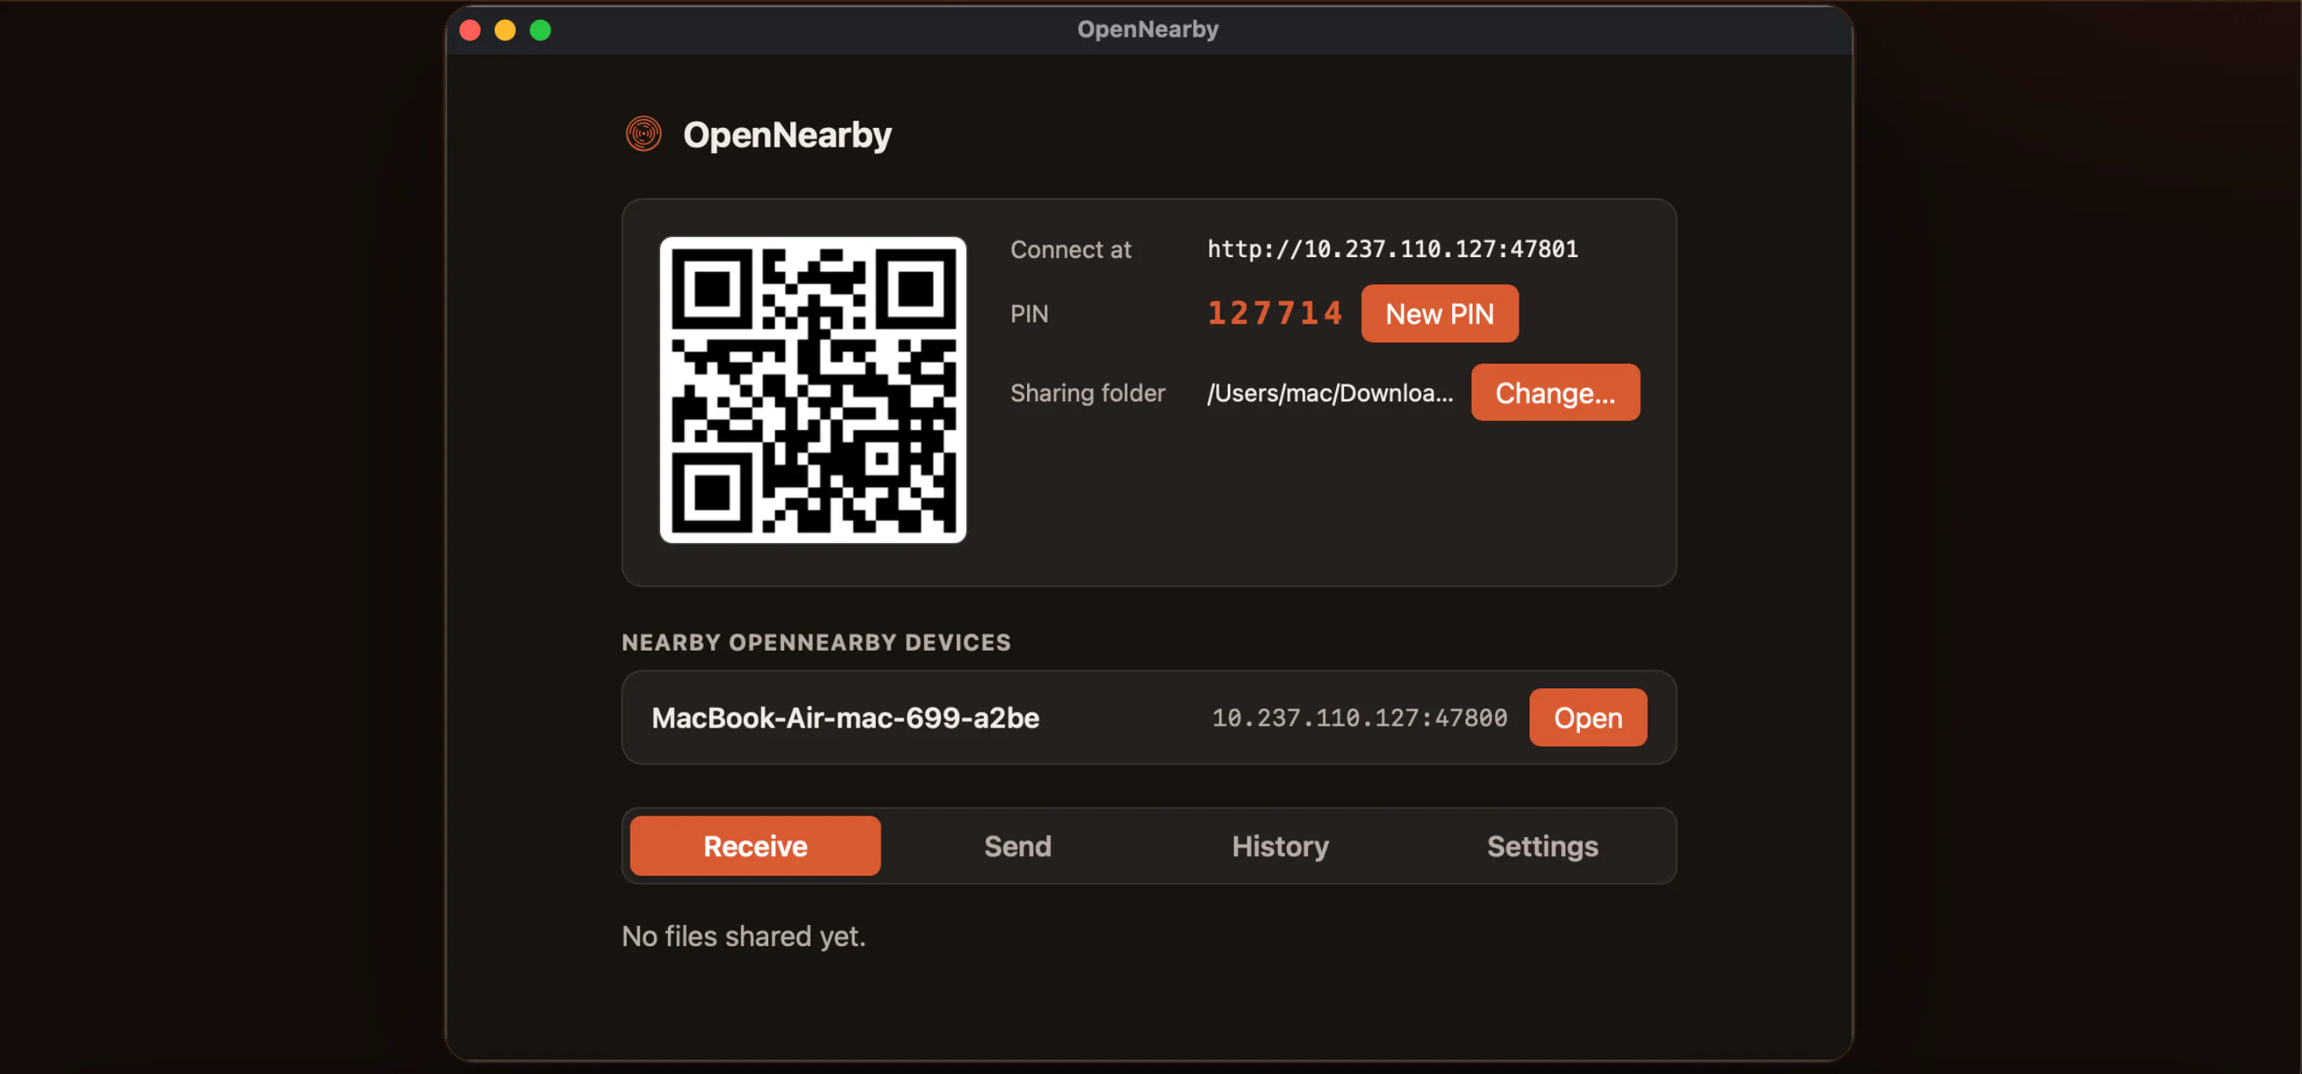Select the connect URL http://10.237.110.127:47801
Viewport: 2302px width, 1074px height.
[x=1392, y=249]
